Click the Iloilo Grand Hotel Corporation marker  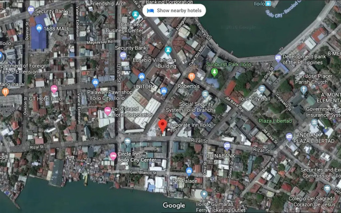point(108,111)
